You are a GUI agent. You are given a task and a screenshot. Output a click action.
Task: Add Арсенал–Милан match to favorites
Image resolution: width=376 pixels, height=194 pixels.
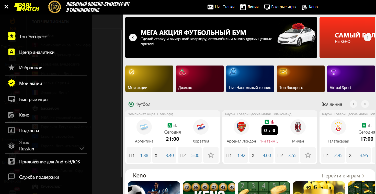tap(308, 155)
